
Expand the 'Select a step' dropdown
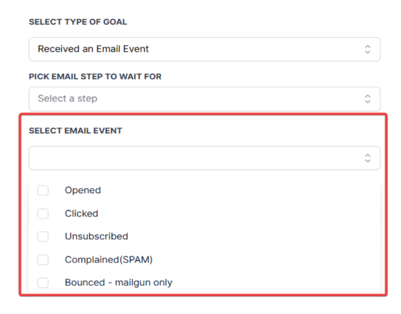click(x=197, y=99)
